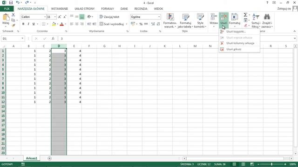The width and height of the screenshot is (298, 167).
Task: Toggle Italic formatting
Action: tap(28, 24)
